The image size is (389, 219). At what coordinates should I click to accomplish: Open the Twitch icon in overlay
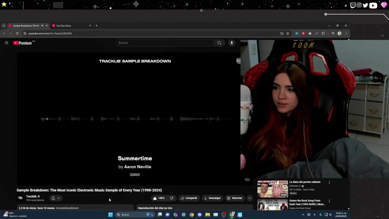click(353, 5)
